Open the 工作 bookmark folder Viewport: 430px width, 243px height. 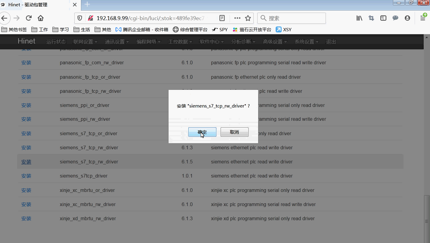point(40,29)
